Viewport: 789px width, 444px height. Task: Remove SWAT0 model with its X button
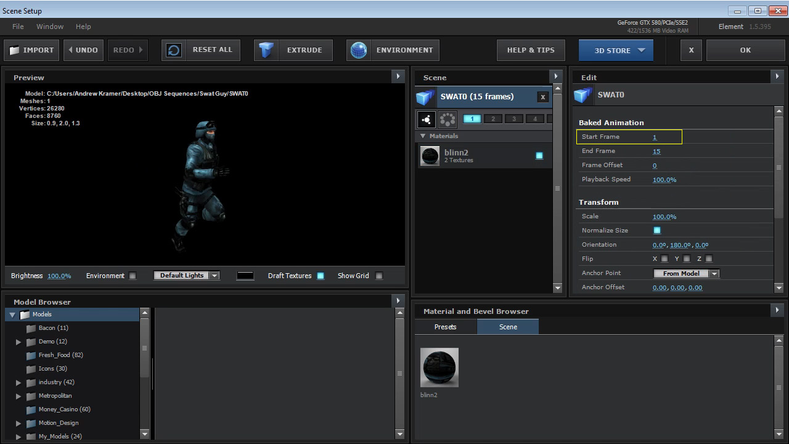pyautogui.click(x=542, y=97)
